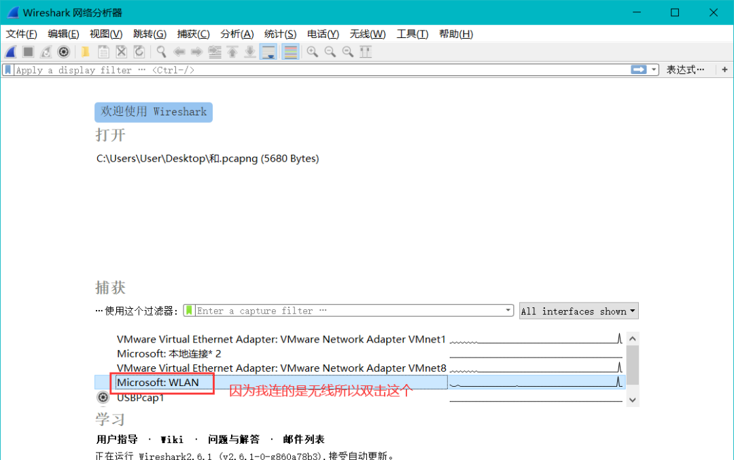Open the All interfaces shown dropdown
This screenshot has height=460, width=734.
coord(578,311)
